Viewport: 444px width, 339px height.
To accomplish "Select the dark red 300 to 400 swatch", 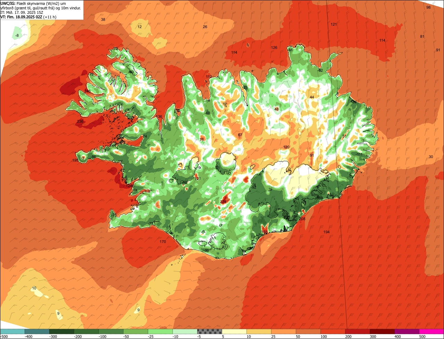I will 382,331.
